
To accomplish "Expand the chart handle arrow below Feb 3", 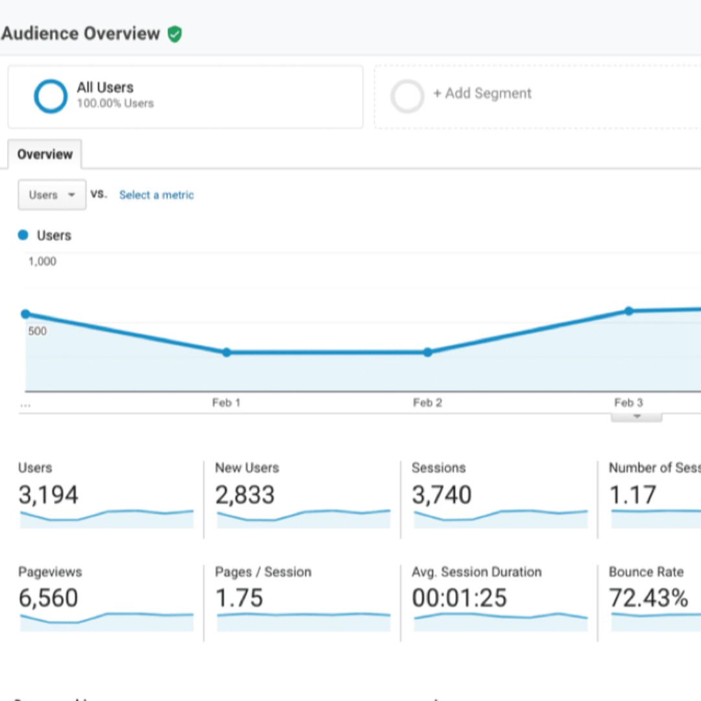I will coord(637,417).
